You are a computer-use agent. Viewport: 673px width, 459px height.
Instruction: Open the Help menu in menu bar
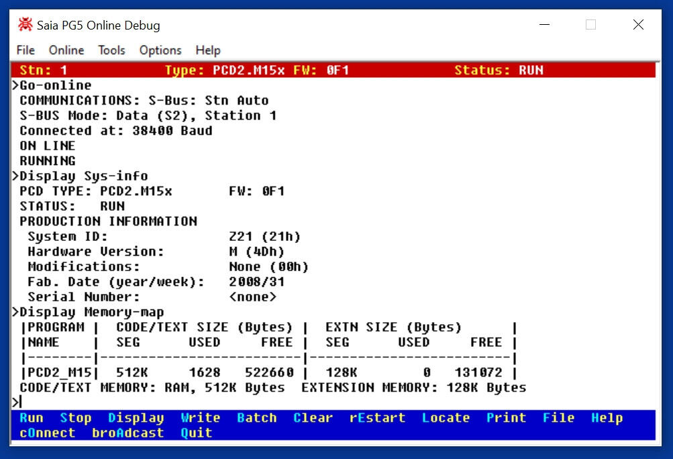coord(208,50)
